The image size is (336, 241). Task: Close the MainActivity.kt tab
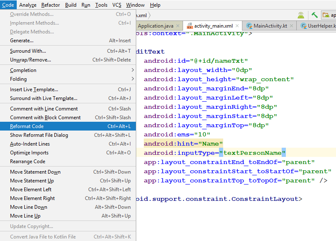click(291, 26)
